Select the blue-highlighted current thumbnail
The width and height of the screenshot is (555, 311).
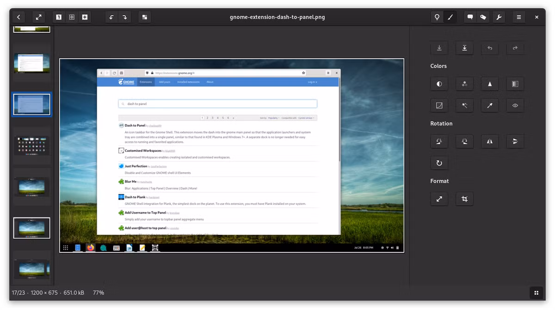32,104
